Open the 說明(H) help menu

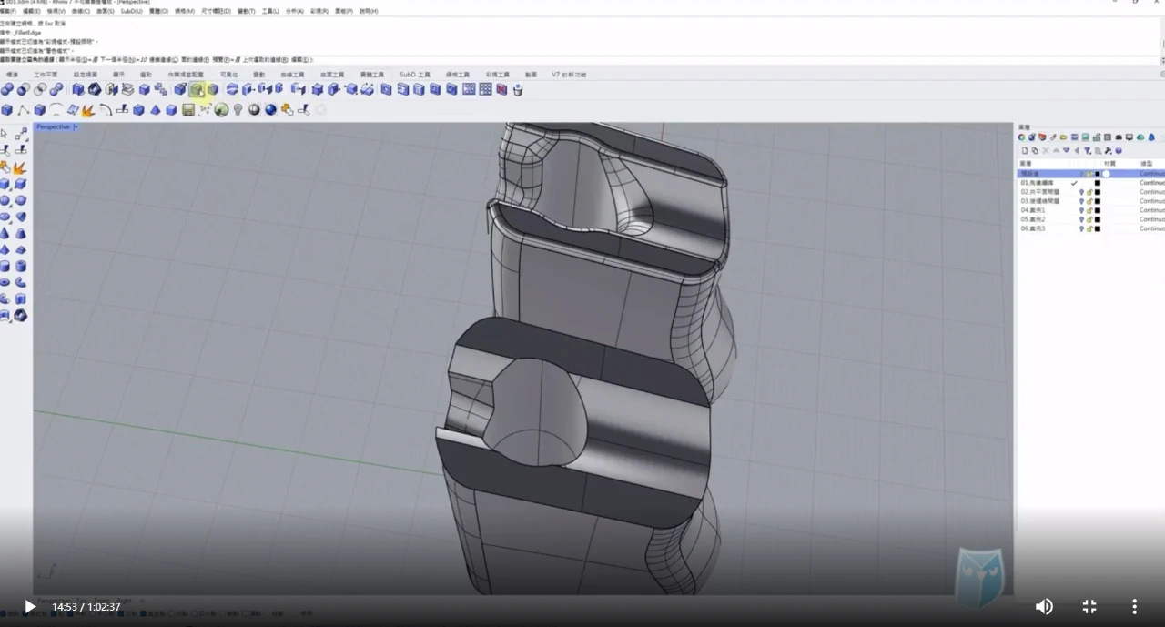pos(369,11)
